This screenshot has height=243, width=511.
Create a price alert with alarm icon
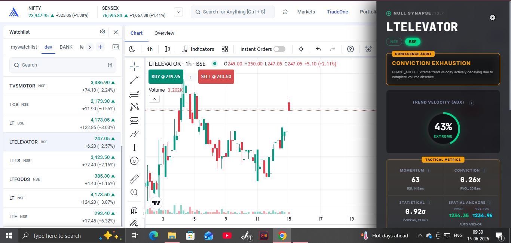click(368, 49)
